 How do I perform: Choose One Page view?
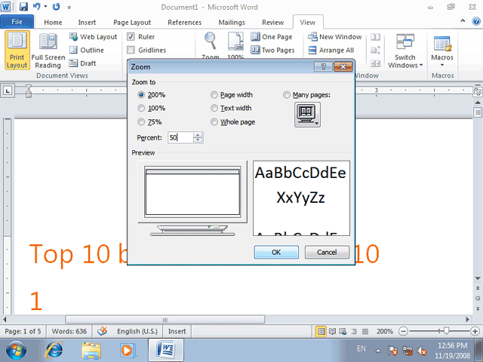tap(272, 37)
